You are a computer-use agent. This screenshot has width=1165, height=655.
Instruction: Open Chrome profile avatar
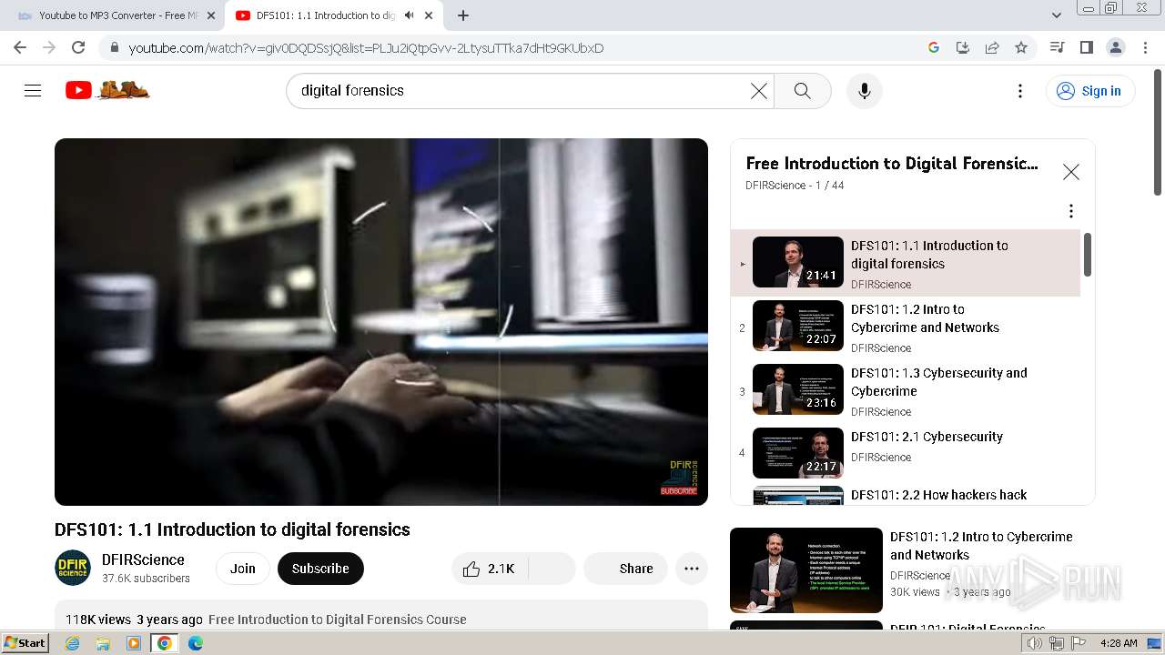1115,47
